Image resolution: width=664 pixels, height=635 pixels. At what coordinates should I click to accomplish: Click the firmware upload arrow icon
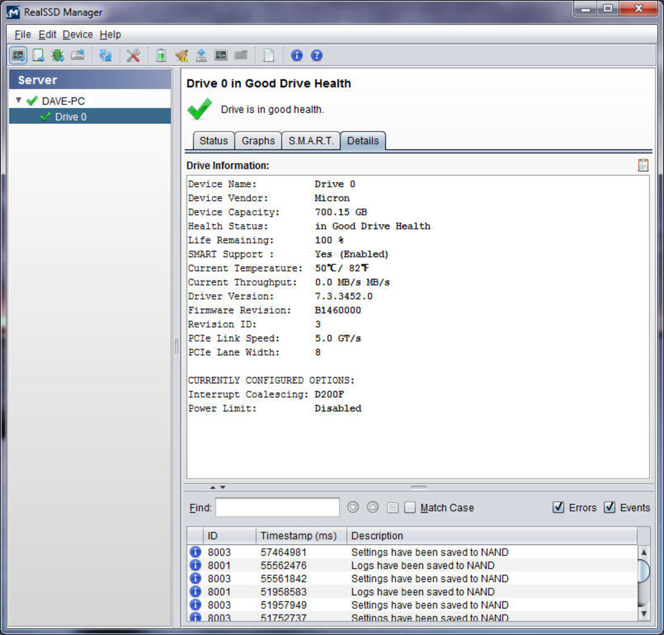click(x=201, y=56)
